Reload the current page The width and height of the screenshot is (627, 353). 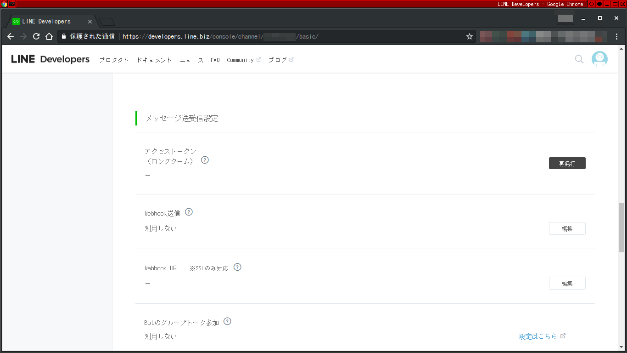[36, 36]
